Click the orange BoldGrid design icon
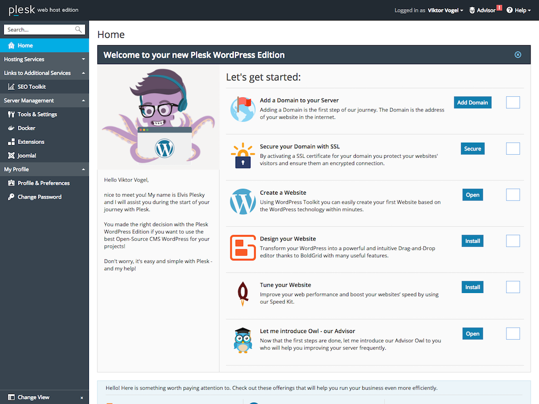Screen dimensions: 539x404 click(x=243, y=248)
